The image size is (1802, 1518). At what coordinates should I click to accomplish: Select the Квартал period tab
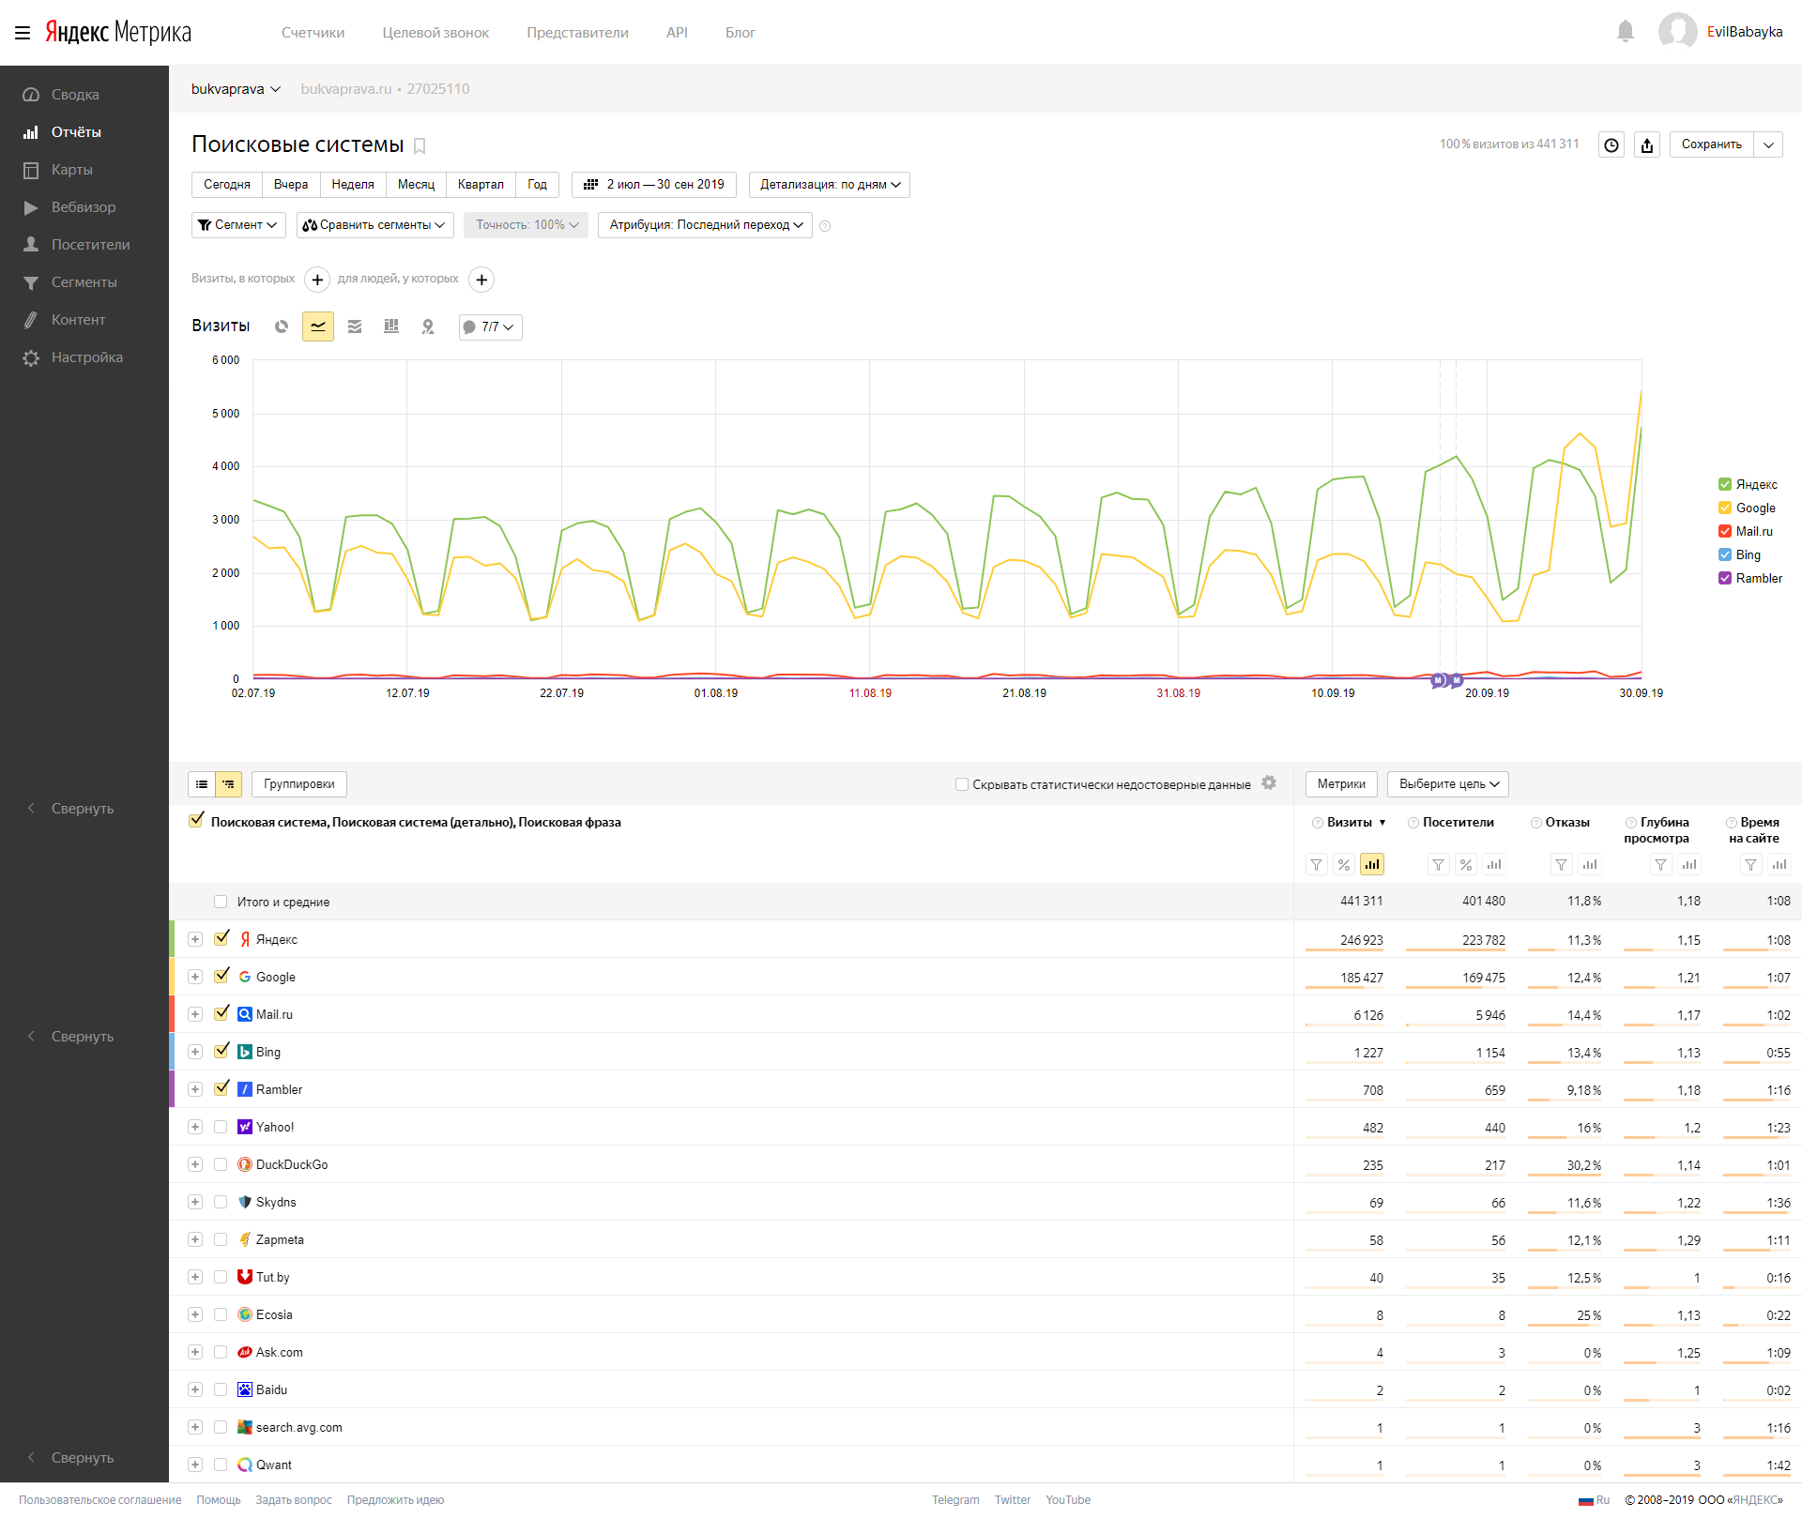[481, 185]
